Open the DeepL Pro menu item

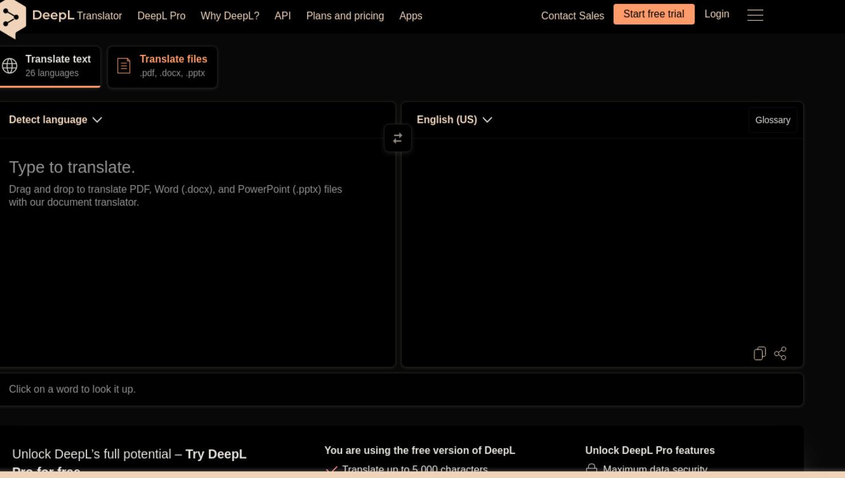161,16
